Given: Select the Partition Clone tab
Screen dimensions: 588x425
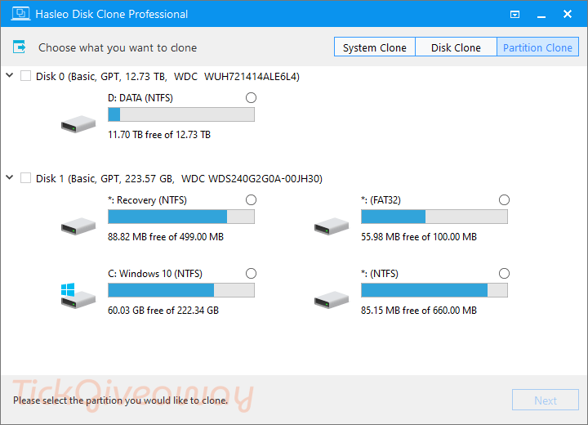Looking at the screenshot, I should tap(537, 47).
